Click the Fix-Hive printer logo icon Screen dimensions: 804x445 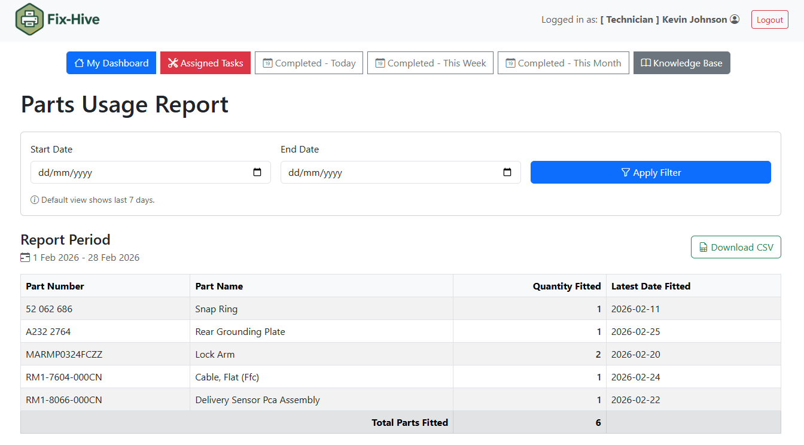[30, 19]
